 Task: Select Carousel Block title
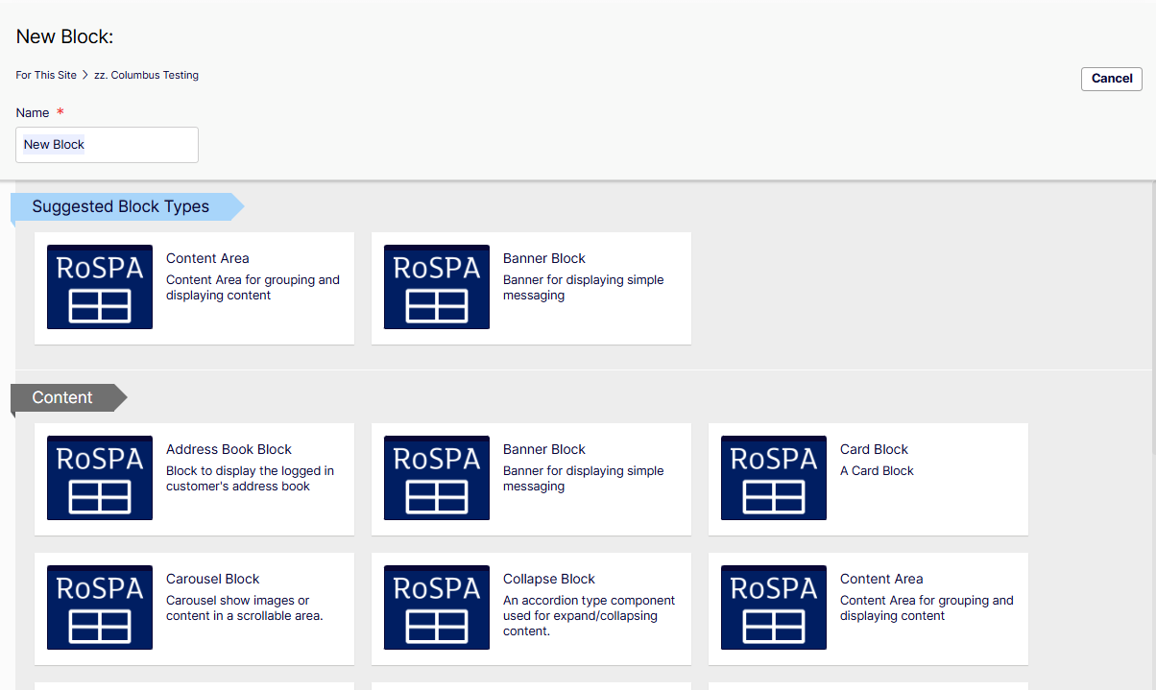[213, 579]
